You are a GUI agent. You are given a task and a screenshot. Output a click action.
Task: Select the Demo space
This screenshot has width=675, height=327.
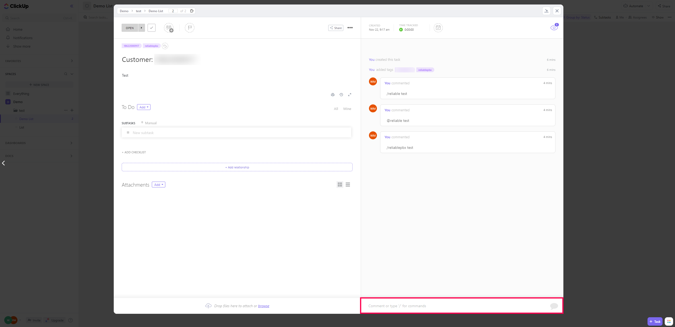[x=18, y=102]
